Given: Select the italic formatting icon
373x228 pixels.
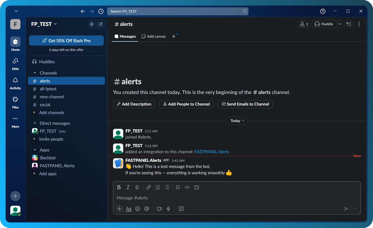Looking at the screenshot, I should (128, 187).
